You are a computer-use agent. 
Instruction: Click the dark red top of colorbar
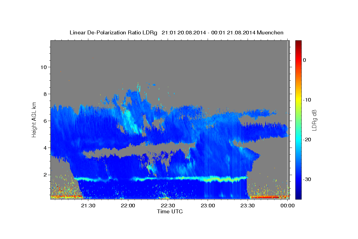(298, 42)
